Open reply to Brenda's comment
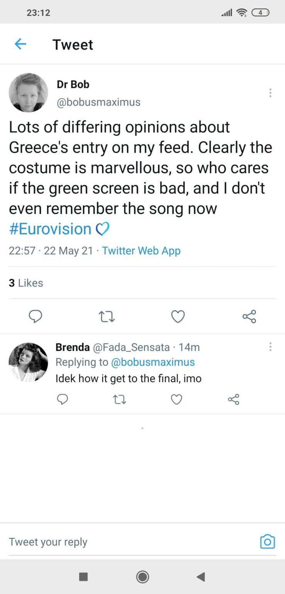This screenshot has width=285, height=594. click(62, 399)
